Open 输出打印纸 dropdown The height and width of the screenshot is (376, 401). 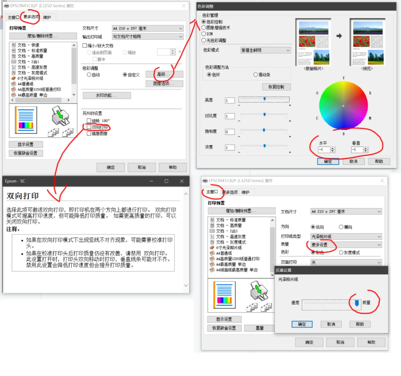click(148, 37)
